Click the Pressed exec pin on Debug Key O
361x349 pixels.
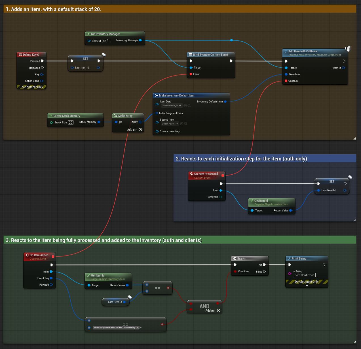42,61
